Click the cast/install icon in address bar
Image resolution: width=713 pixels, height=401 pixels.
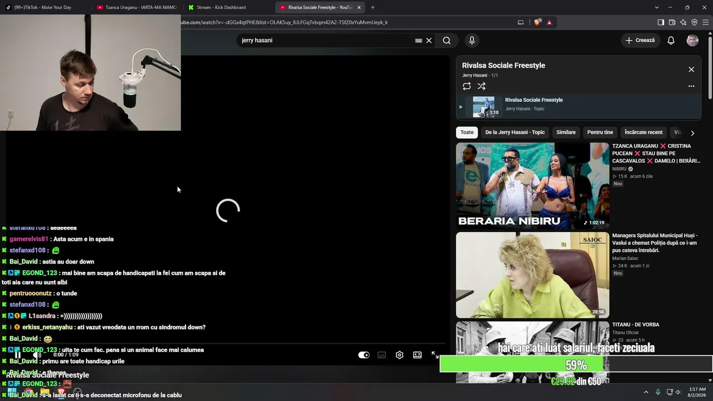(521, 22)
